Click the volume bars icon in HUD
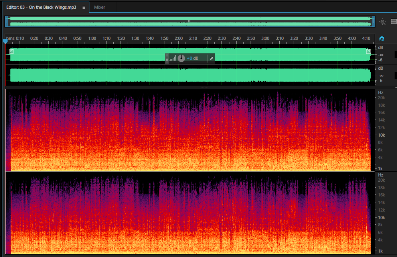 click(x=172, y=59)
